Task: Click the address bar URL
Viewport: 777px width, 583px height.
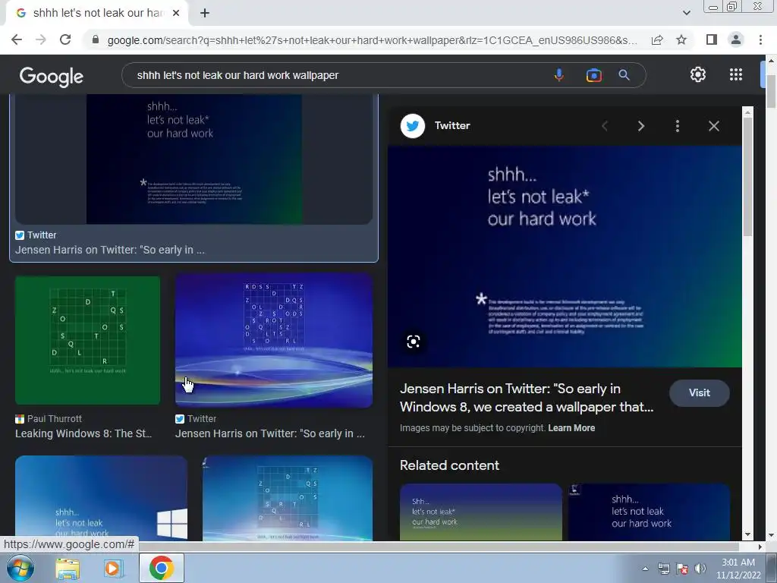Action: tap(372, 40)
